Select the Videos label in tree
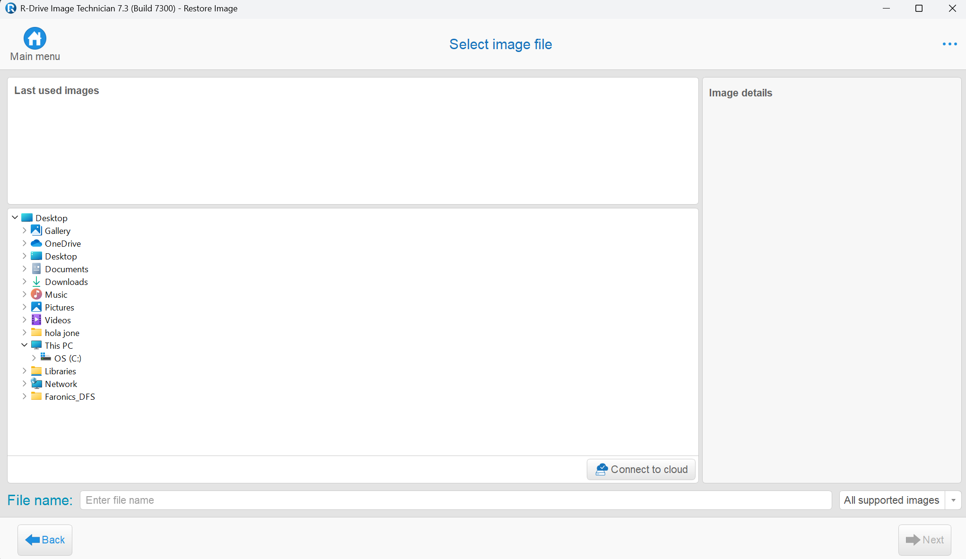Screen dimensions: 966x559 (58, 320)
